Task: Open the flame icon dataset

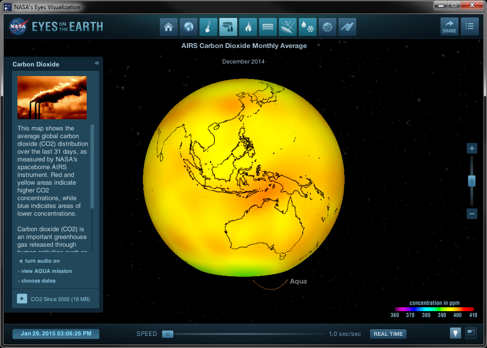Action: (248, 27)
